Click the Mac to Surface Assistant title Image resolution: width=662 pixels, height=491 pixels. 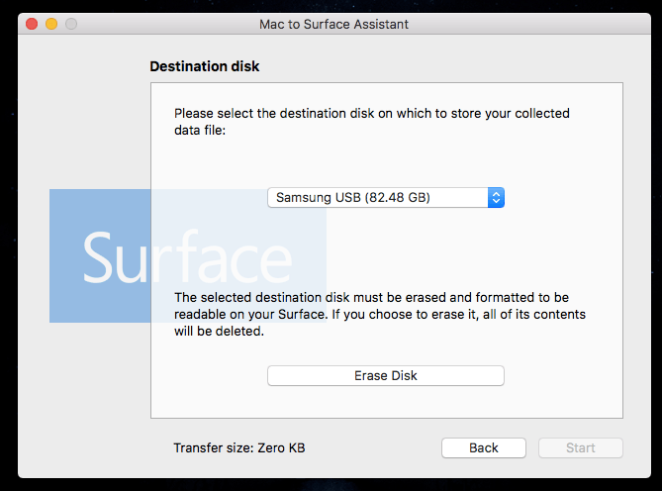(333, 24)
